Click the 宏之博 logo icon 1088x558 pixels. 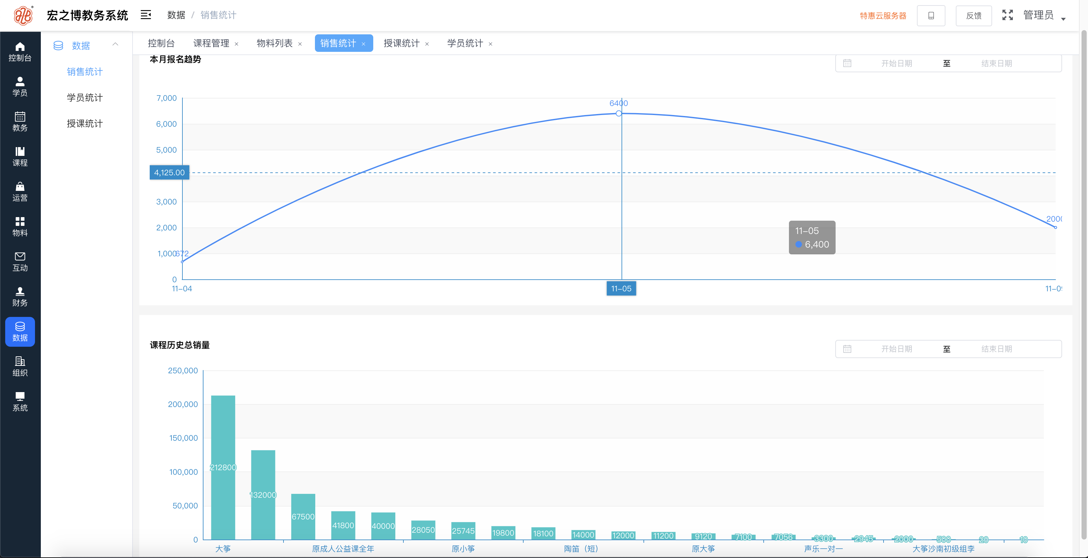tap(24, 16)
